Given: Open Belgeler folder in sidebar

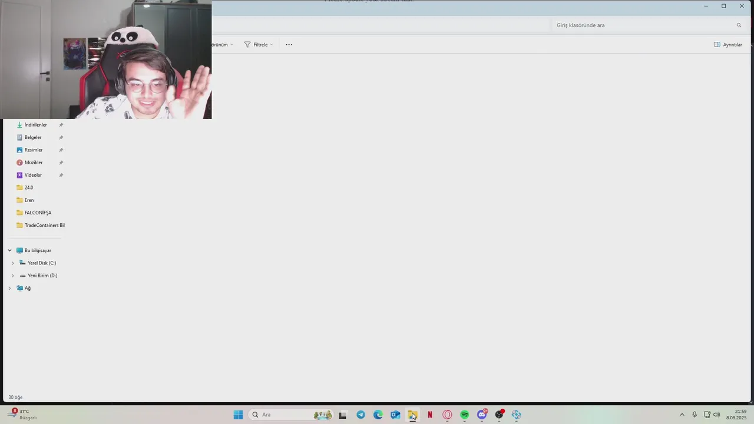Looking at the screenshot, I should click(x=33, y=137).
